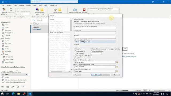Show Unread messages filter
Screen dimensions: 171x96
coord(40,21)
